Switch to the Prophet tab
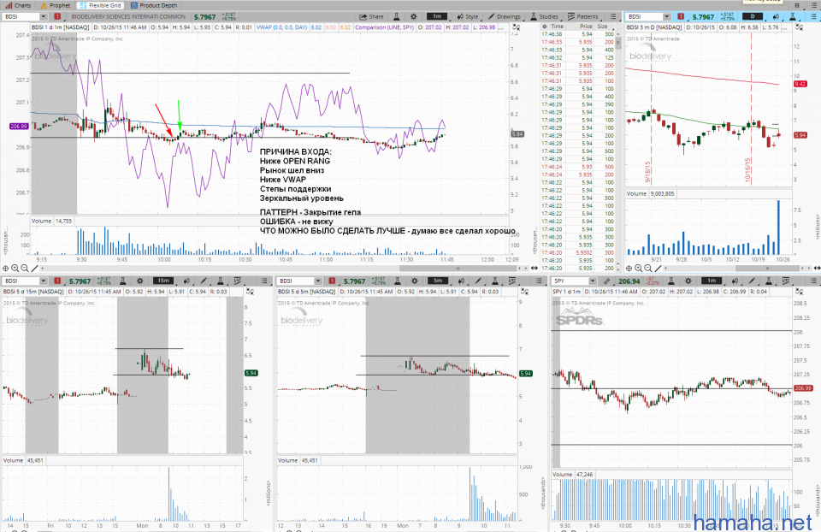 tap(56, 5)
